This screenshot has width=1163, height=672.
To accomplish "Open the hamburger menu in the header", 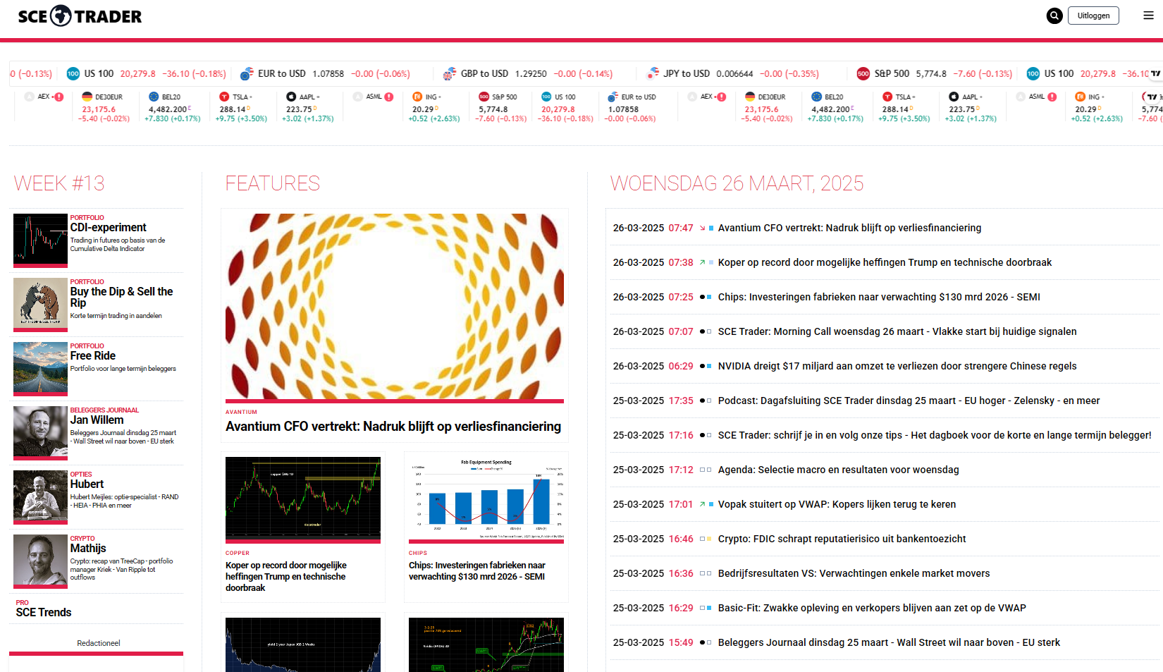I will 1148,16.
